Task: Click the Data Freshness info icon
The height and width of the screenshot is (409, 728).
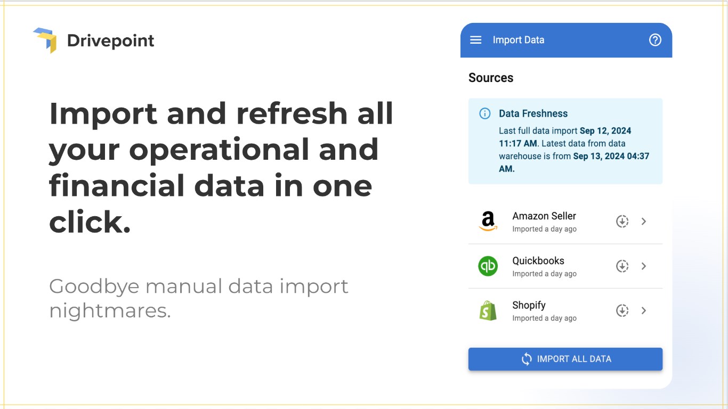Action: pyautogui.click(x=485, y=113)
